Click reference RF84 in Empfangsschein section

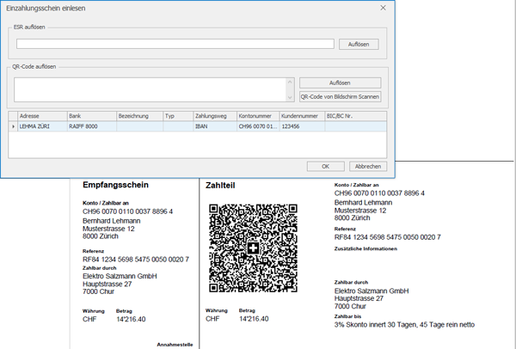pos(136,260)
